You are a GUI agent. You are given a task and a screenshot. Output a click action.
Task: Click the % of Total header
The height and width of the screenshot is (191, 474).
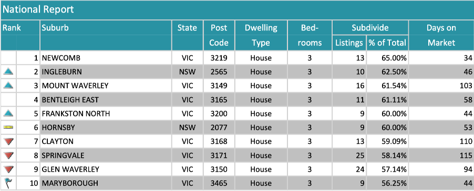(x=387, y=43)
